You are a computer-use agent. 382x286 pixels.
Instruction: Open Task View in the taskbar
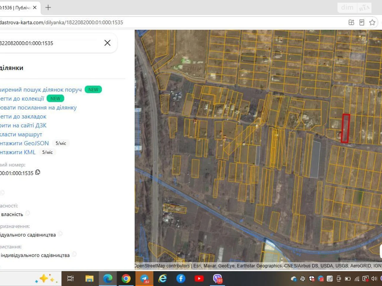coord(70,279)
